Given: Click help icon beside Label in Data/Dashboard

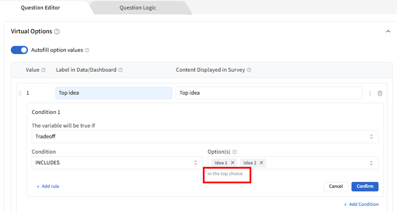Looking at the screenshot, I should 121,70.
